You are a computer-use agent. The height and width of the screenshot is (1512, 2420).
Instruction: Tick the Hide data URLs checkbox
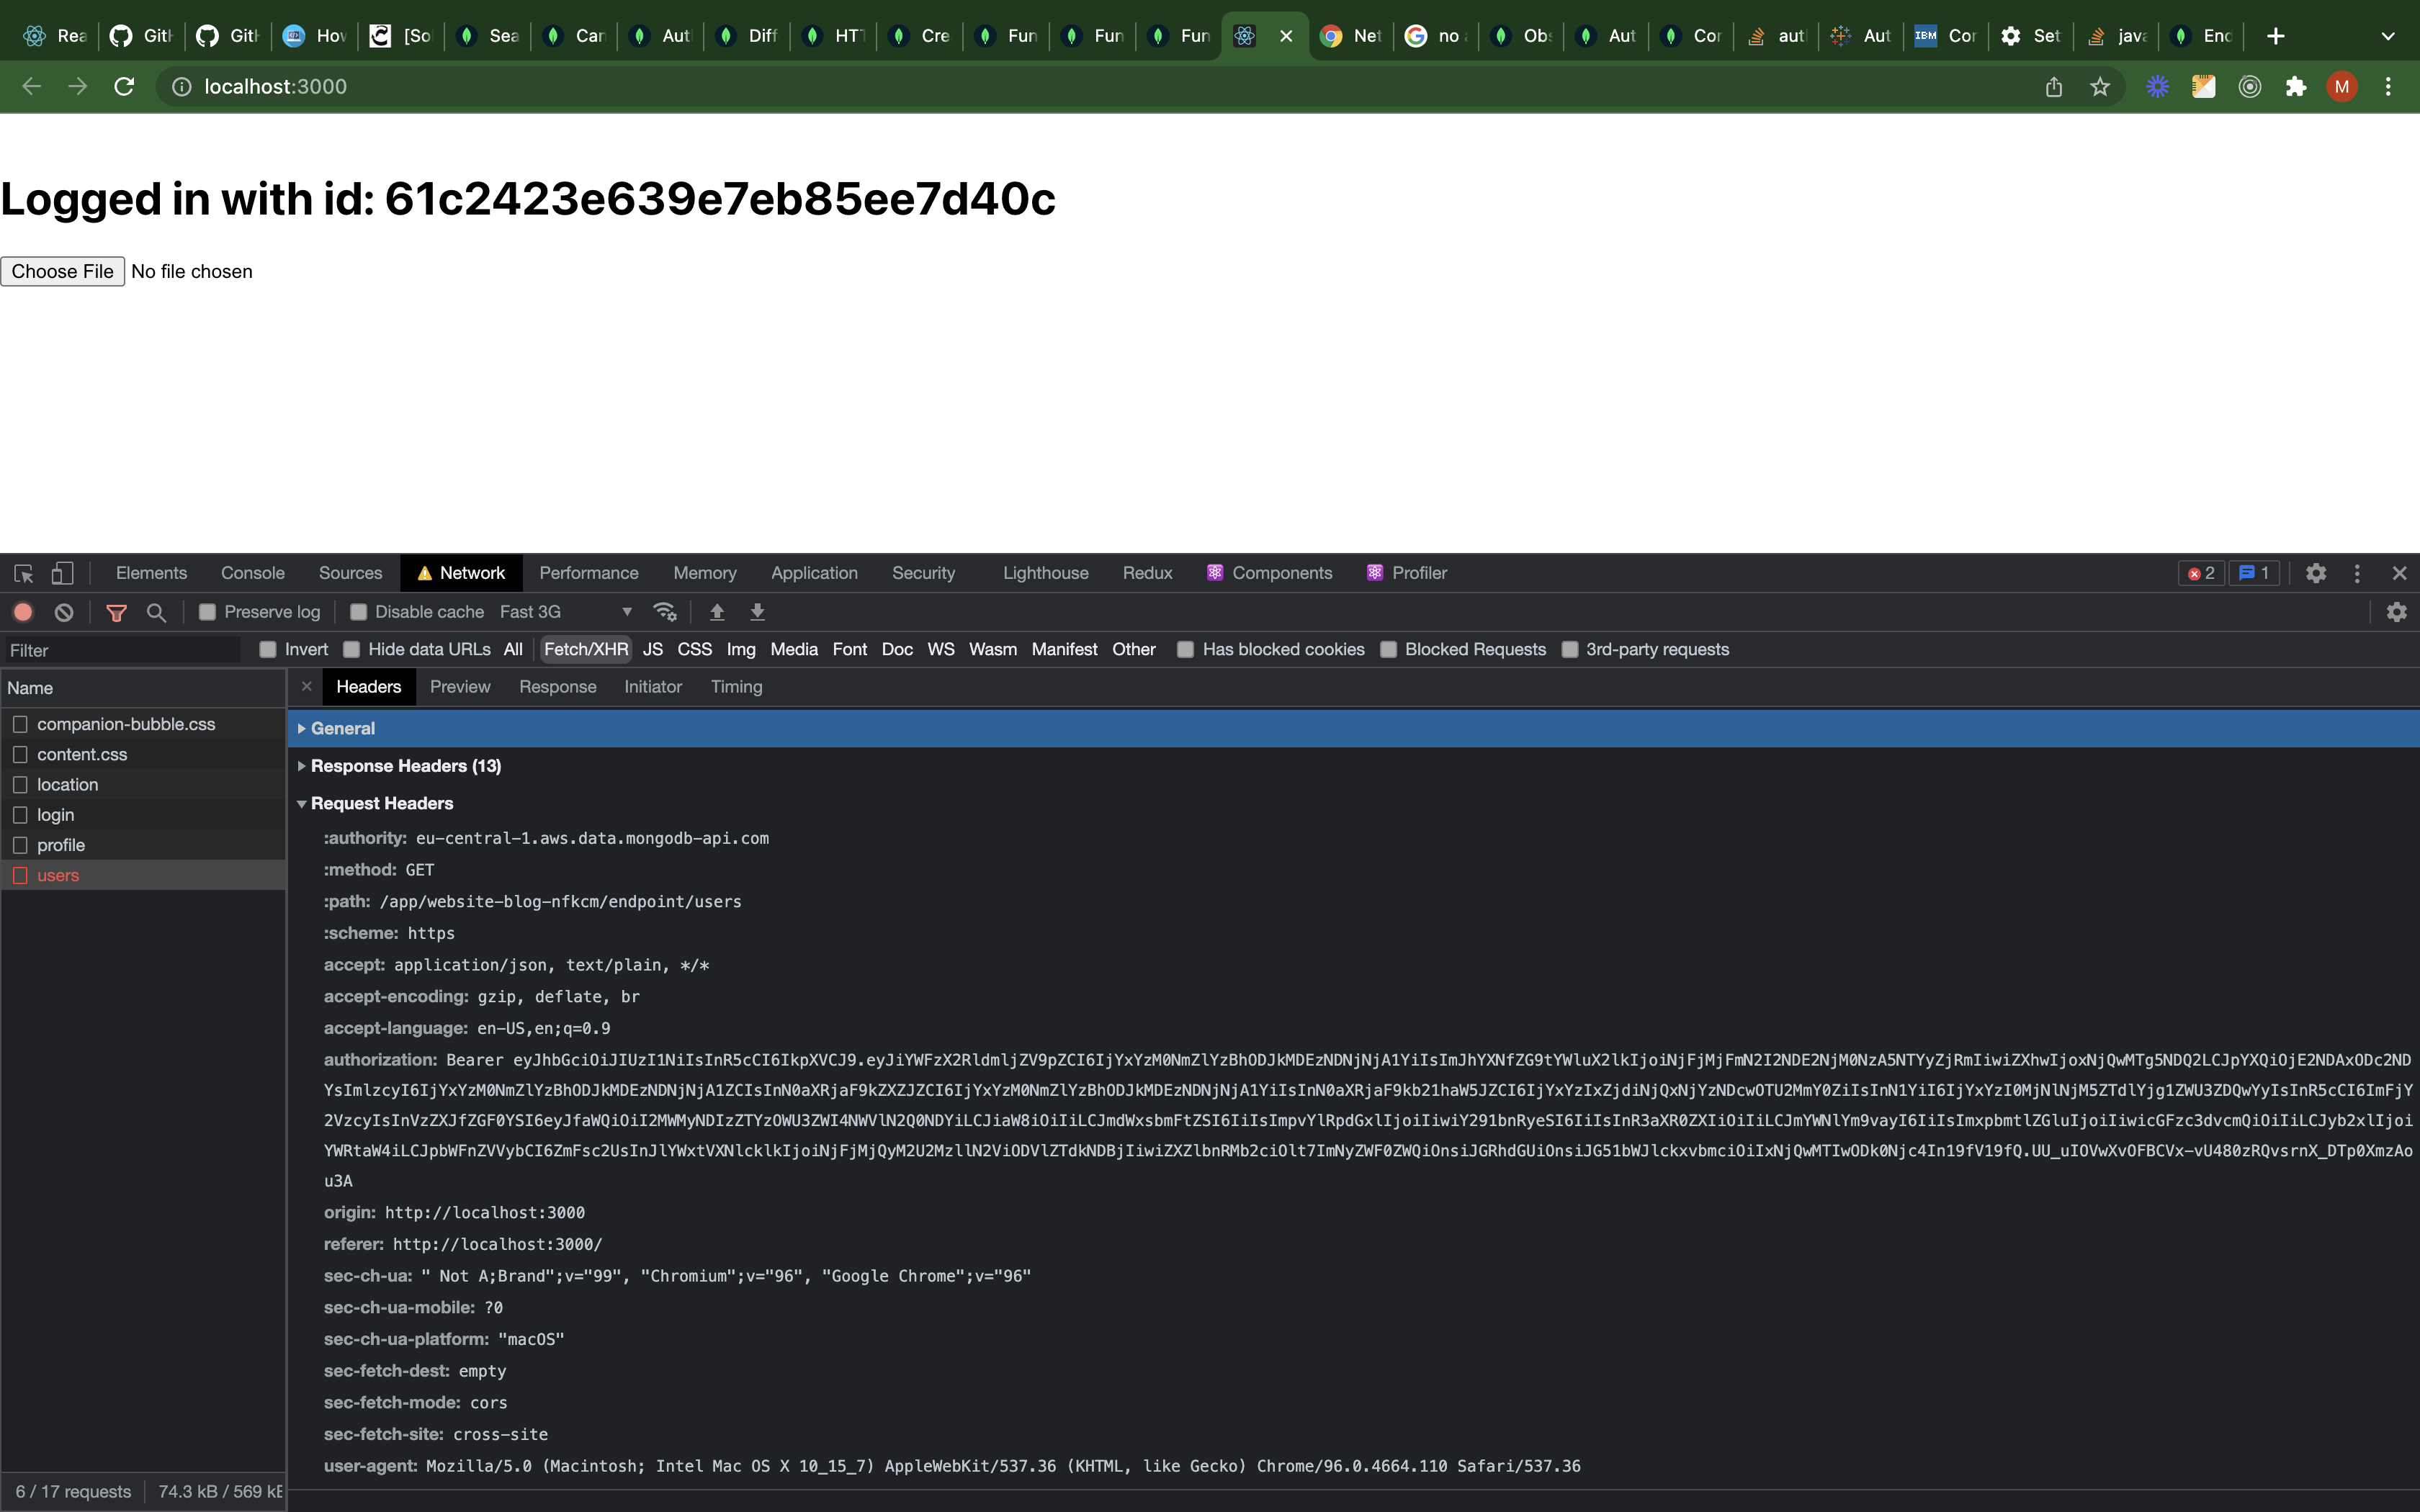click(x=352, y=650)
